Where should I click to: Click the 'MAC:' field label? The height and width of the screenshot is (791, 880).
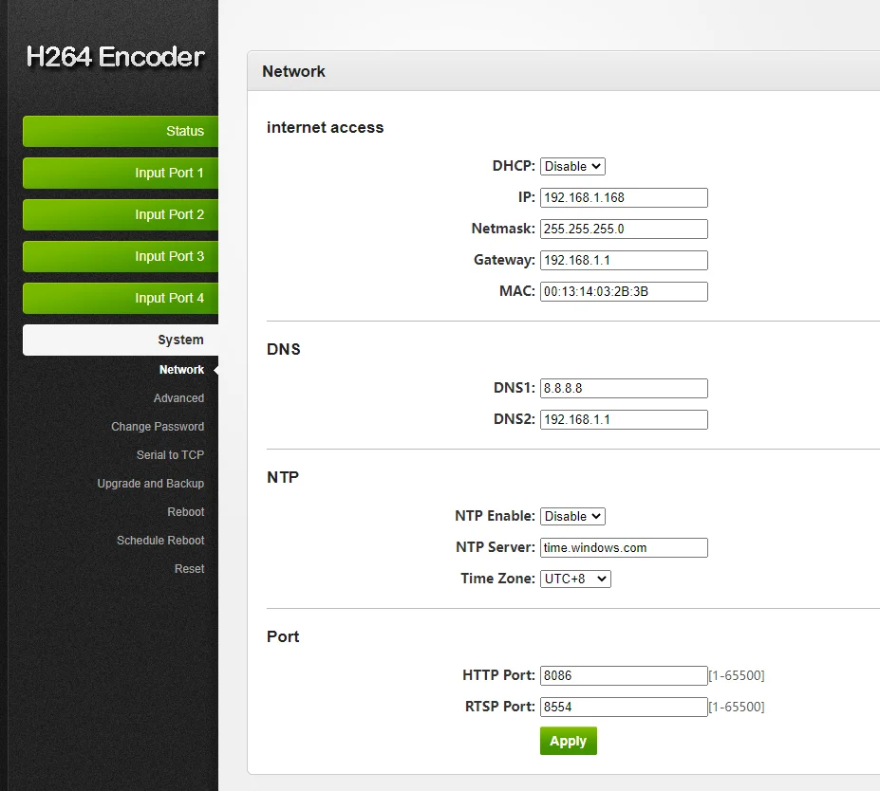tap(516, 291)
